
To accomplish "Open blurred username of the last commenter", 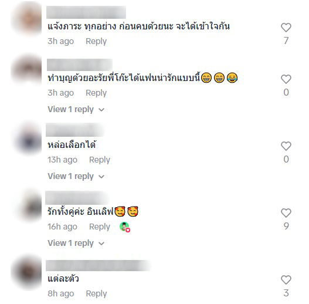I will [99, 265].
